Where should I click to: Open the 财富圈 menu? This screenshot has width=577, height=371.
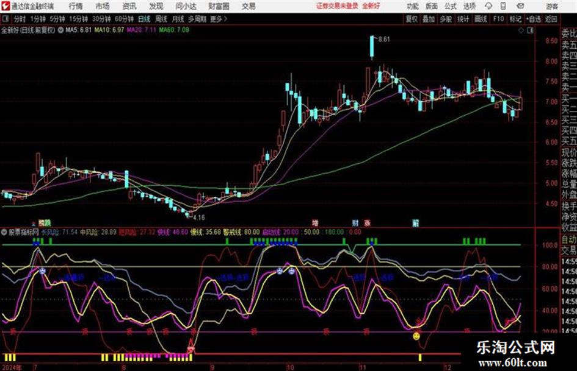click(219, 6)
